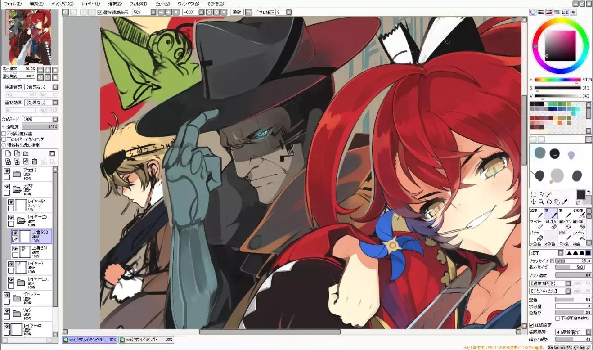
Task: Delete the layer with the trash icon
Action: [x=35, y=162]
